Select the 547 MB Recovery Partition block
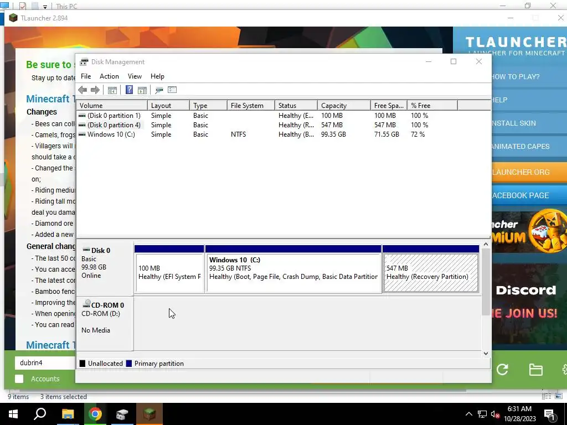The width and height of the screenshot is (567, 425). coord(431,269)
